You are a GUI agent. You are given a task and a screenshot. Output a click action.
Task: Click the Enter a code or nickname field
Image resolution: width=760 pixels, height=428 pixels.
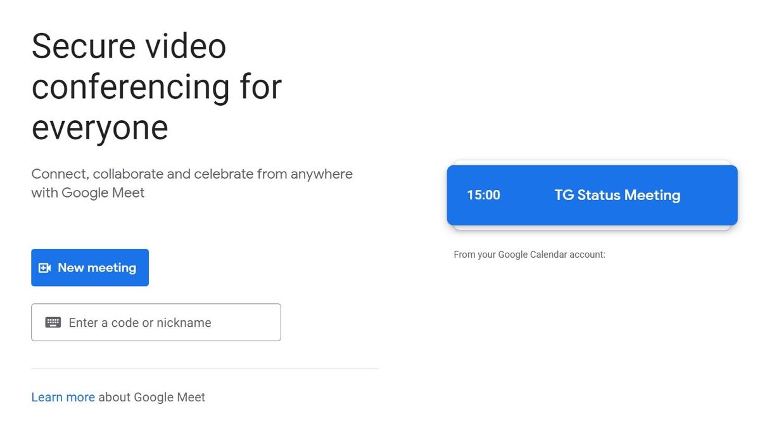coord(156,322)
